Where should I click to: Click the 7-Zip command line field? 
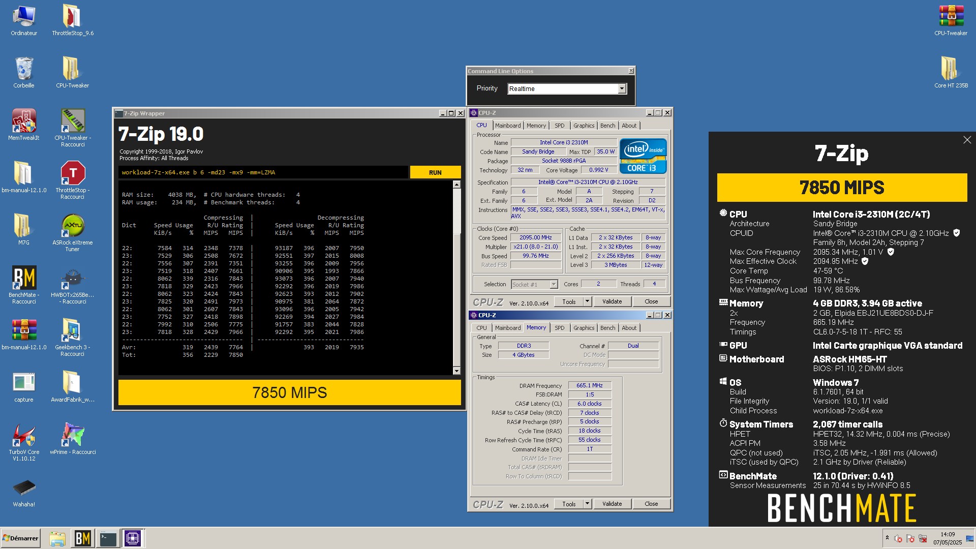263,172
